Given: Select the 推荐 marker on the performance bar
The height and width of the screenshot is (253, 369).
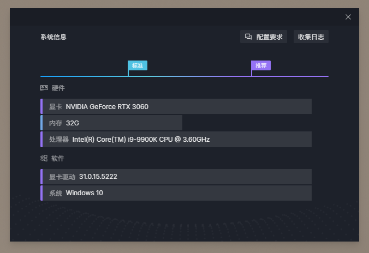Looking at the screenshot, I should coord(261,65).
